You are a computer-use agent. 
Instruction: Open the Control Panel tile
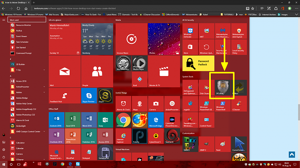[x=206, y=120]
